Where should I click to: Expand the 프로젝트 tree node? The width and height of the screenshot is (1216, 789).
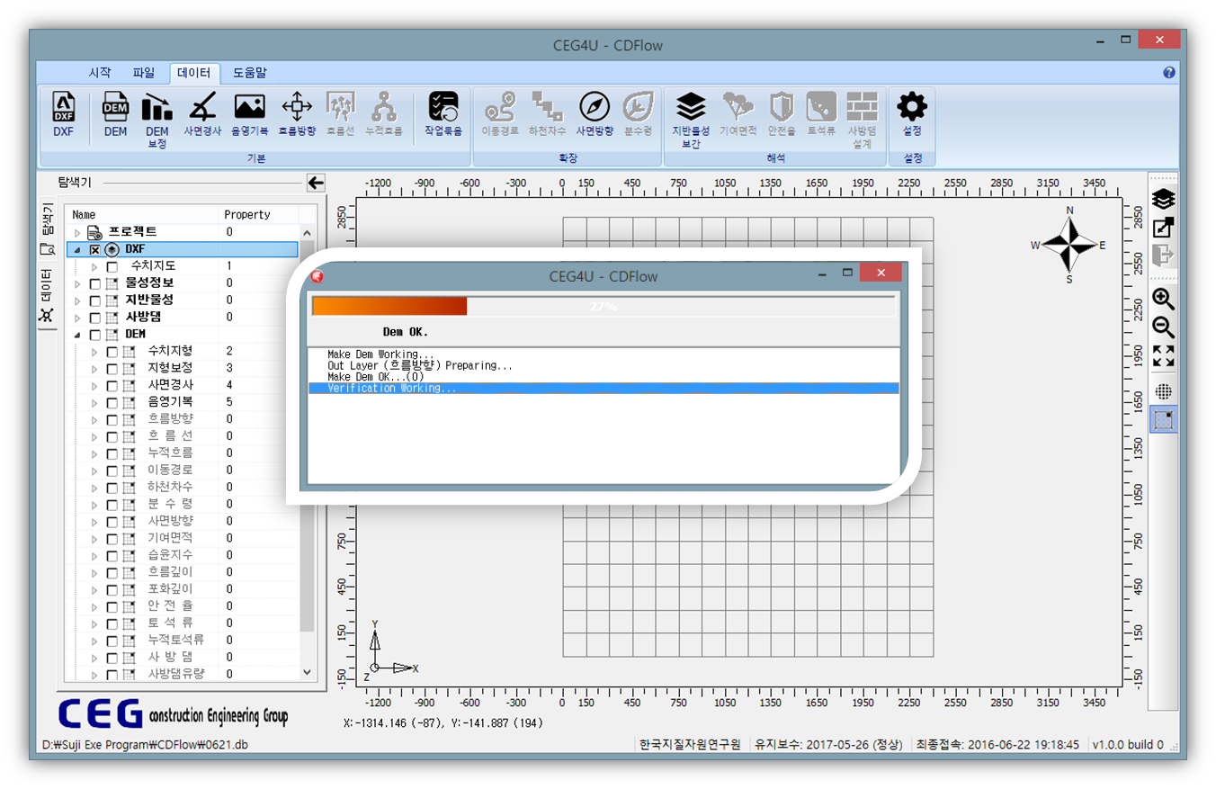(77, 233)
